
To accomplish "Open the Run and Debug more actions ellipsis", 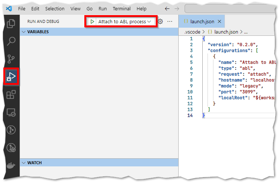I will 170,22.
